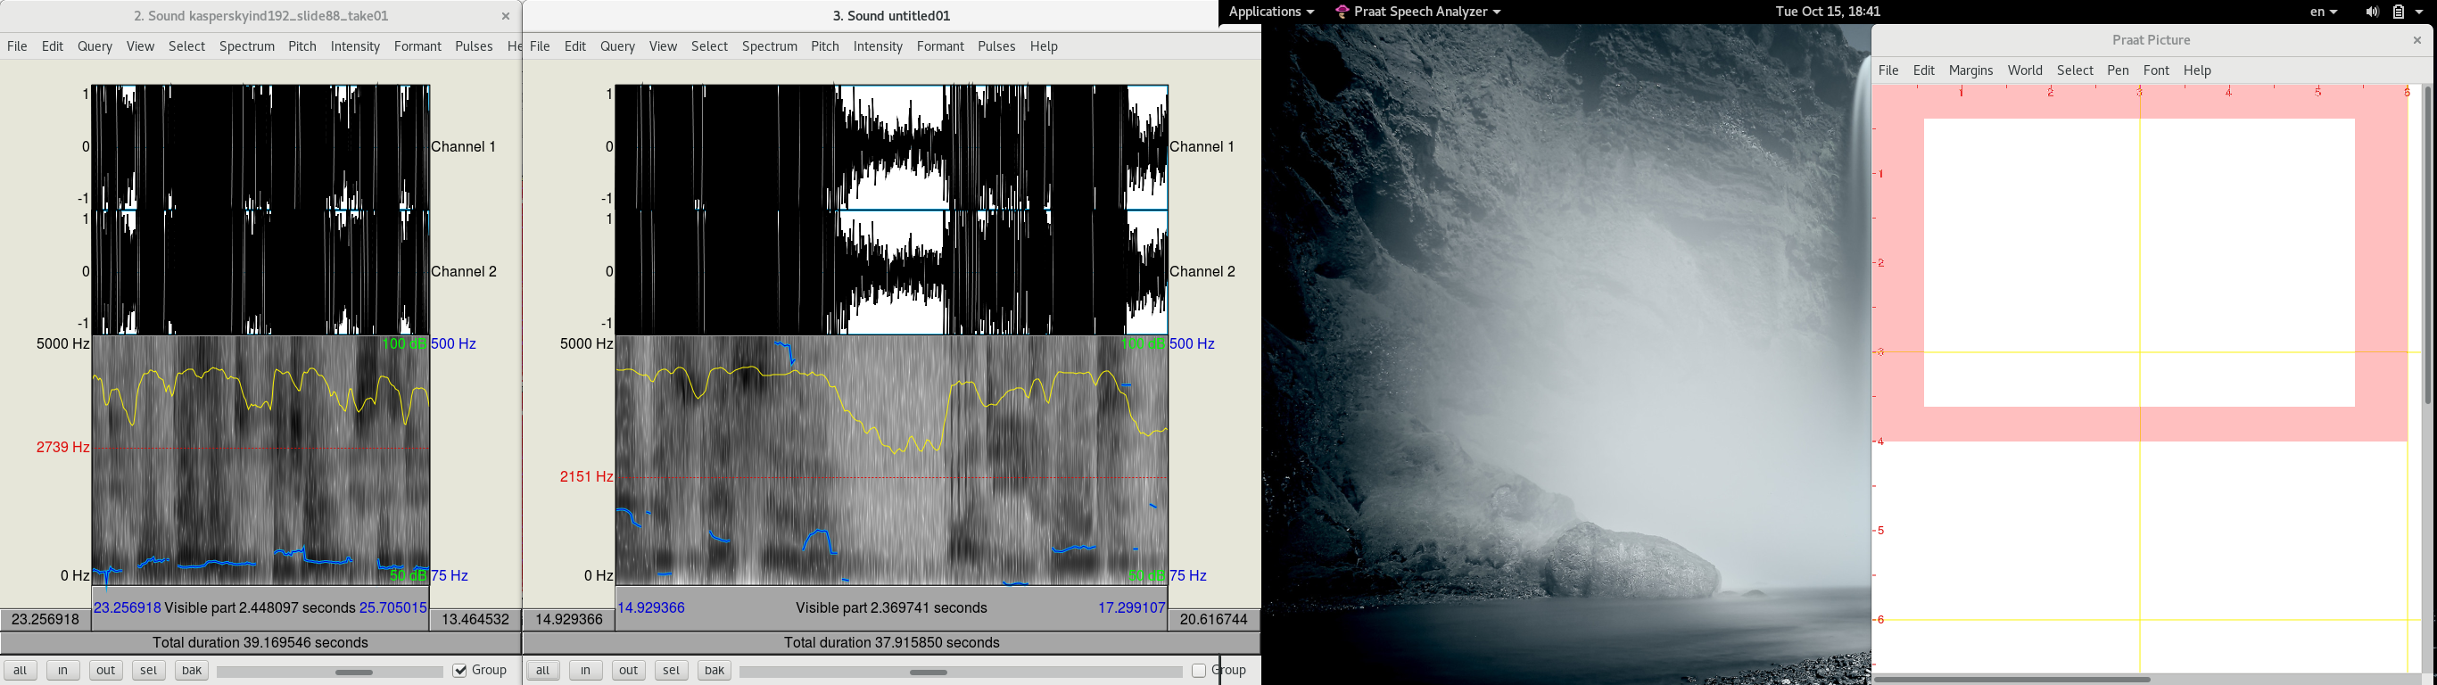Click the vertical scrollbar in Praat Picture window
2437x685 pixels.
coord(2427,246)
